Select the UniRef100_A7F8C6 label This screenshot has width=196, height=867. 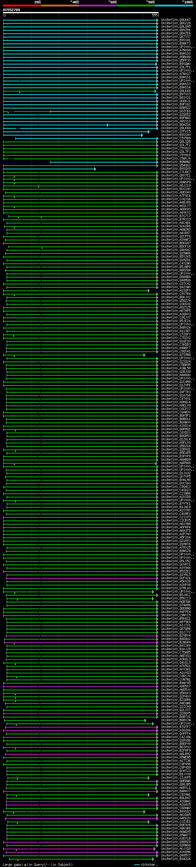[176, 196]
